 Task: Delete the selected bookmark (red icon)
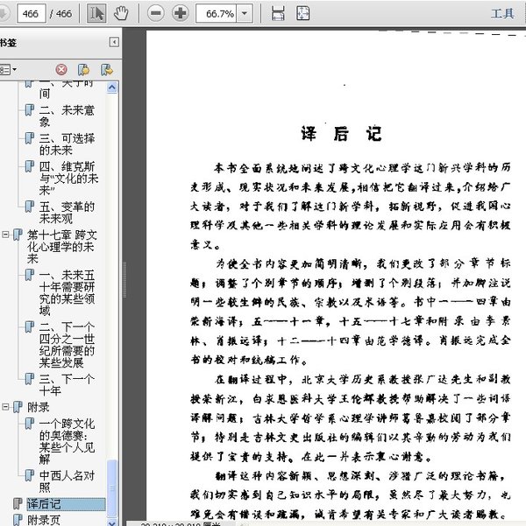click(61, 69)
